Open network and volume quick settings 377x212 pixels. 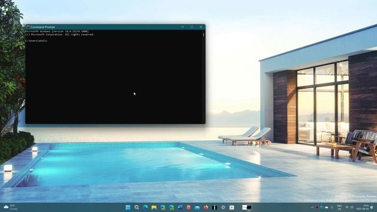(349, 207)
